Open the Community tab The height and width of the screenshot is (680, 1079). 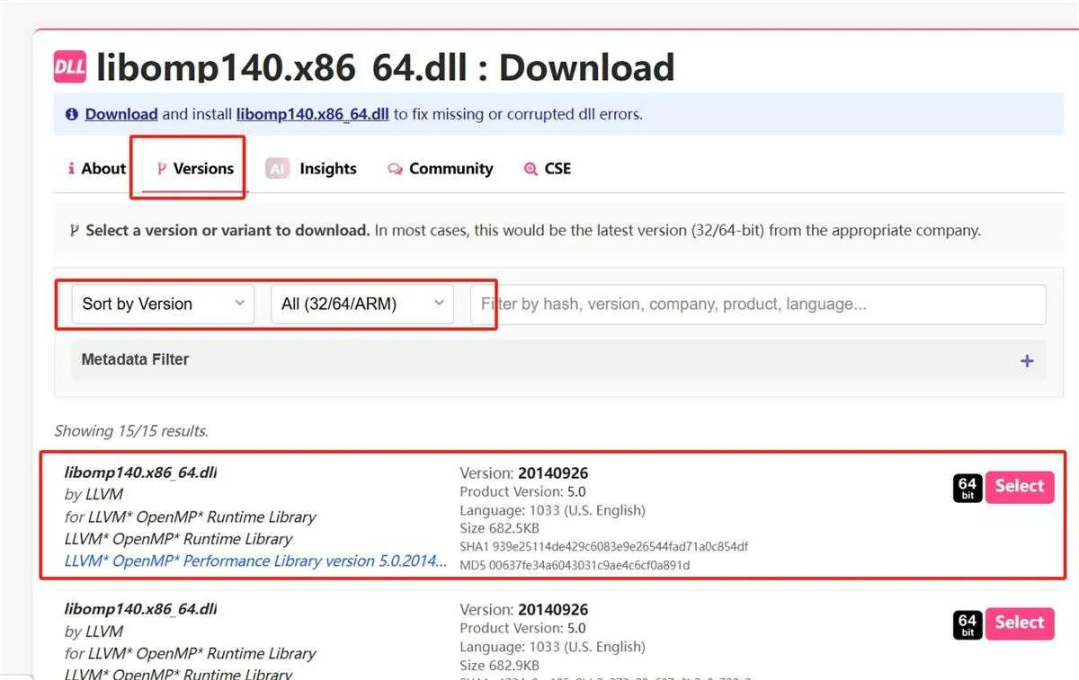tap(440, 168)
